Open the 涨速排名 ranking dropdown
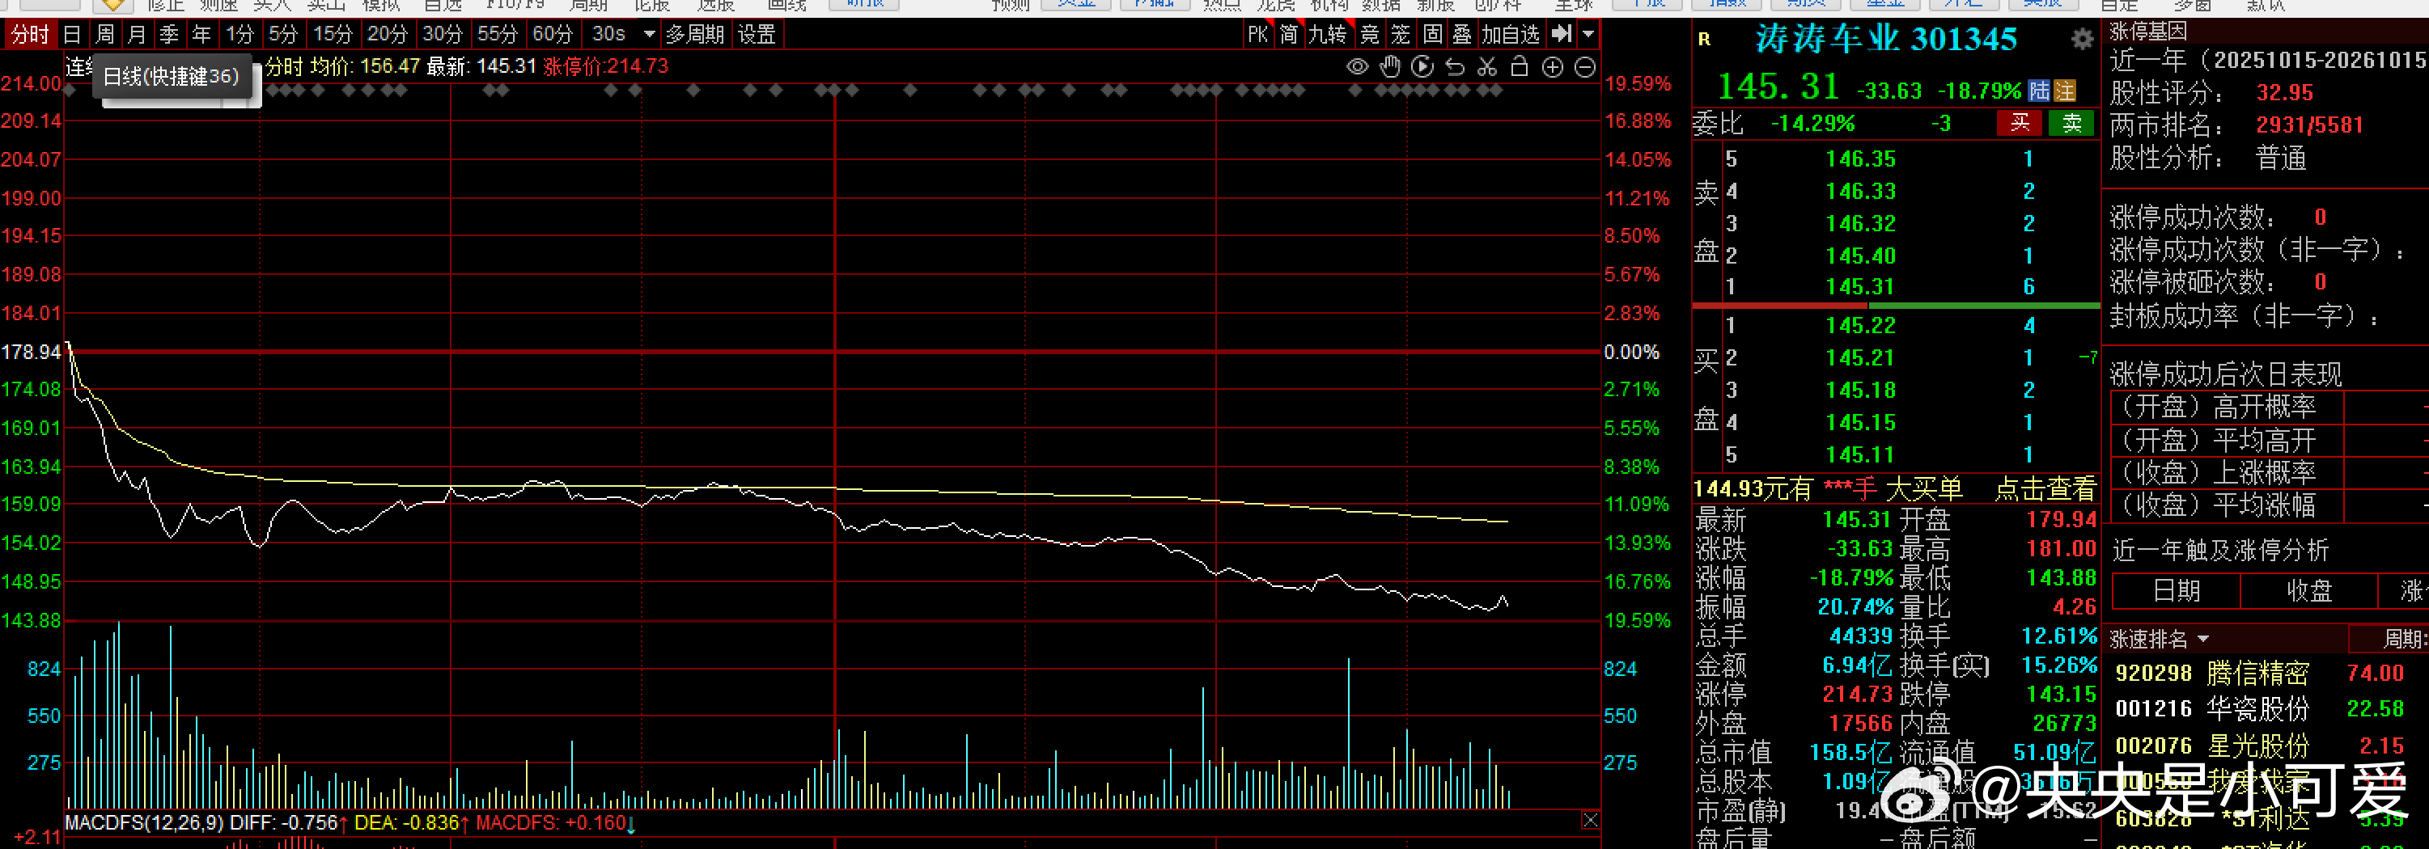The width and height of the screenshot is (2429, 849). (2202, 639)
